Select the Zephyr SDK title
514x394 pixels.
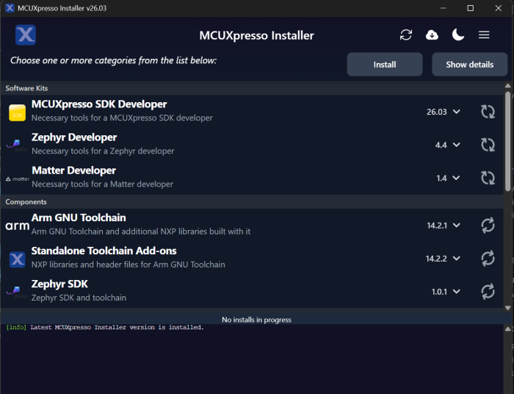[59, 284]
